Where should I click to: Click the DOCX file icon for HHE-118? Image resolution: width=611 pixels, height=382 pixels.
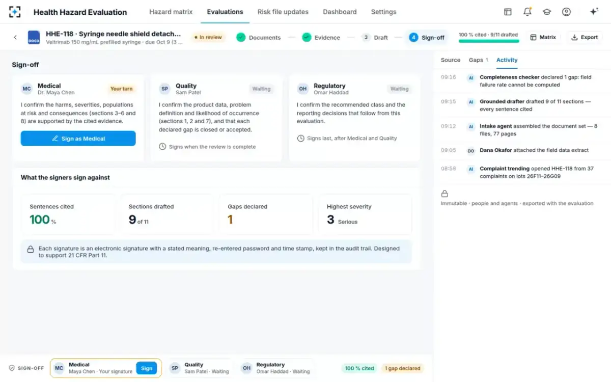point(34,37)
